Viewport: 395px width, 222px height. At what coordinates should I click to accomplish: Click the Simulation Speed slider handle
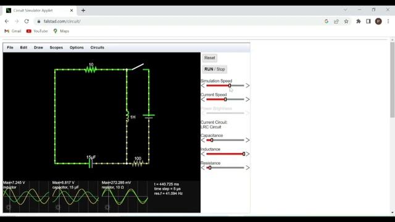pos(230,86)
